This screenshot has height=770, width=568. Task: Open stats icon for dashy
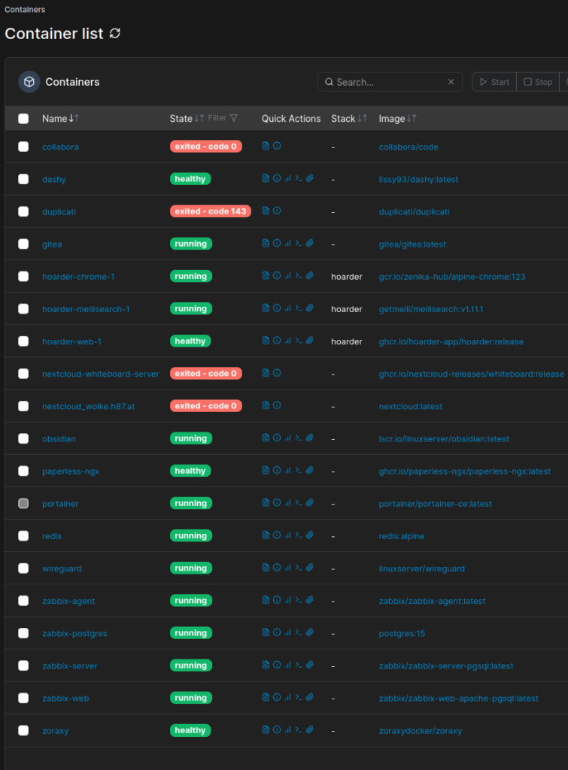(288, 178)
